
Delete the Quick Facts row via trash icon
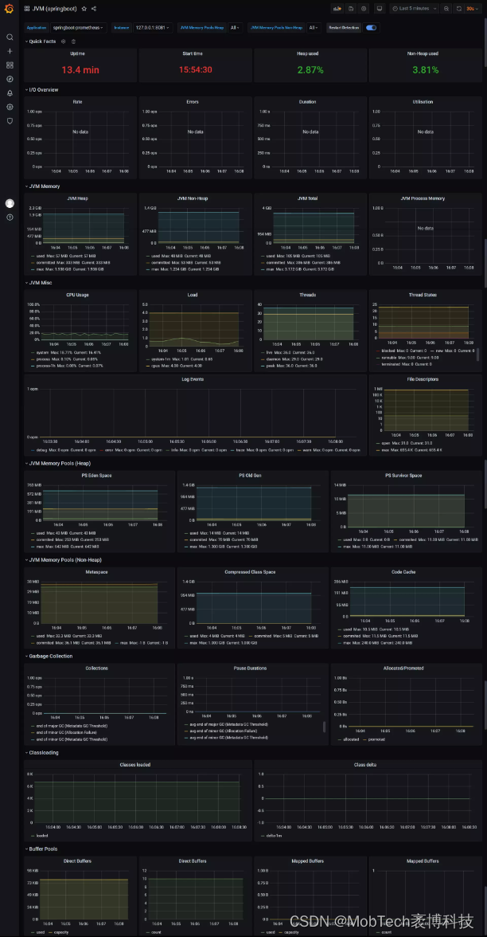(73, 41)
